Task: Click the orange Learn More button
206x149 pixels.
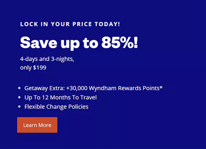Action: pos(37,125)
